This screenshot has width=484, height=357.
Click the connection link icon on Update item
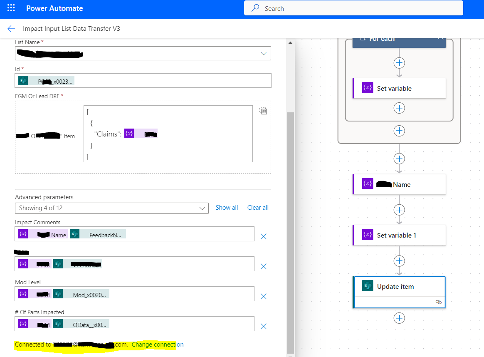click(x=438, y=302)
